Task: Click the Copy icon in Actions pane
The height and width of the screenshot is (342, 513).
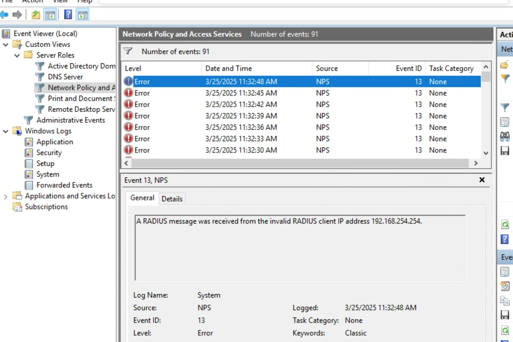Action: pyautogui.click(x=505, y=300)
